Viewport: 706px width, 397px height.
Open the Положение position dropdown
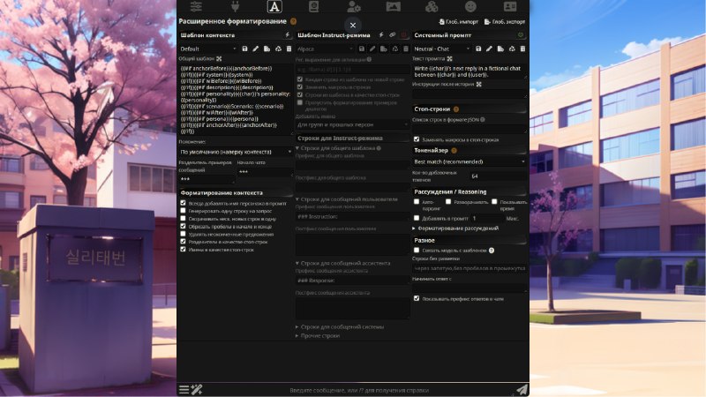(236, 152)
